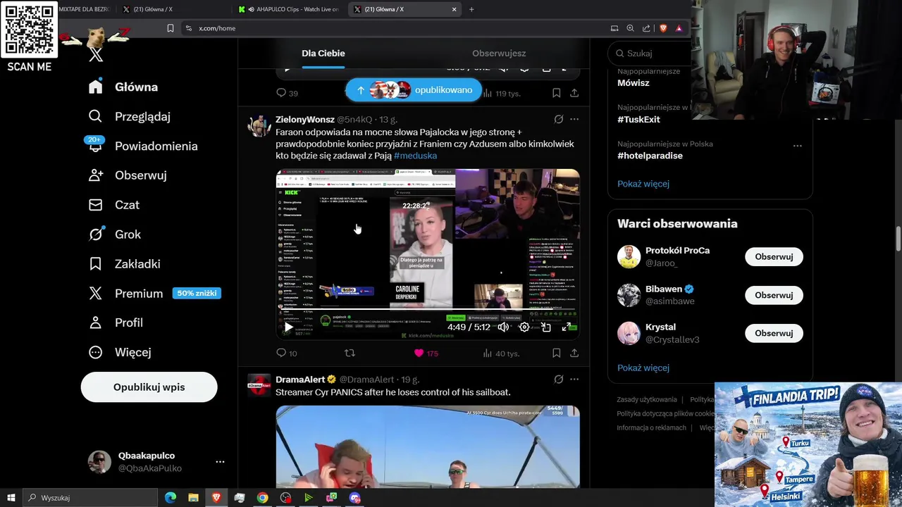
Task: Click the x.com/home address bar
Action: coord(395,28)
